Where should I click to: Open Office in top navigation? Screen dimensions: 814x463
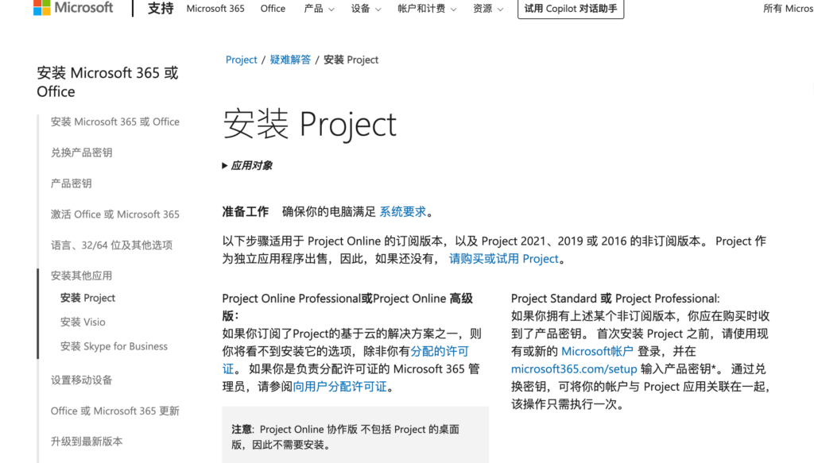[x=273, y=9]
